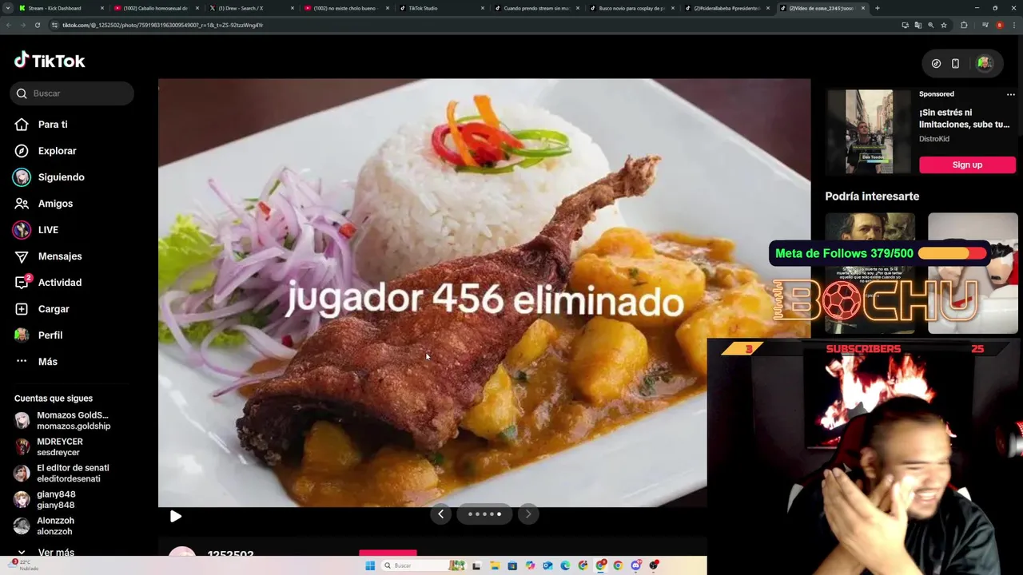This screenshot has width=1023, height=575.
Task: Click the phone app icon in header
Action: 955,63
